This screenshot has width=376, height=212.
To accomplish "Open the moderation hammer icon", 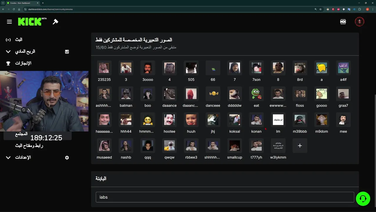I will pyautogui.click(x=56, y=22).
